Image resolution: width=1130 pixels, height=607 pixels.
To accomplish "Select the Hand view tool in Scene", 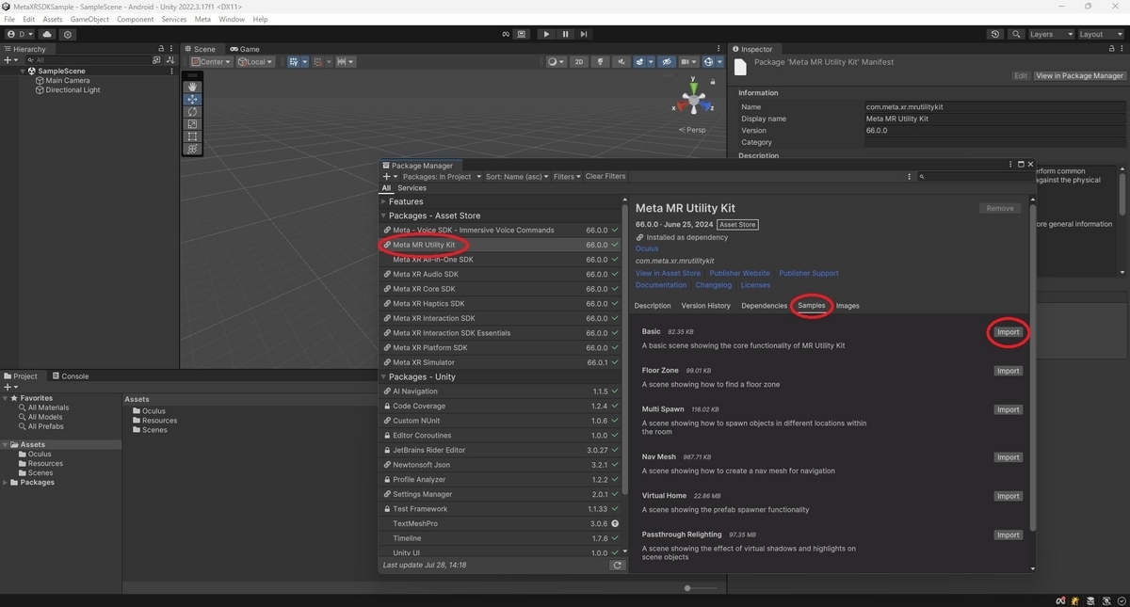I will coord(192,87).
